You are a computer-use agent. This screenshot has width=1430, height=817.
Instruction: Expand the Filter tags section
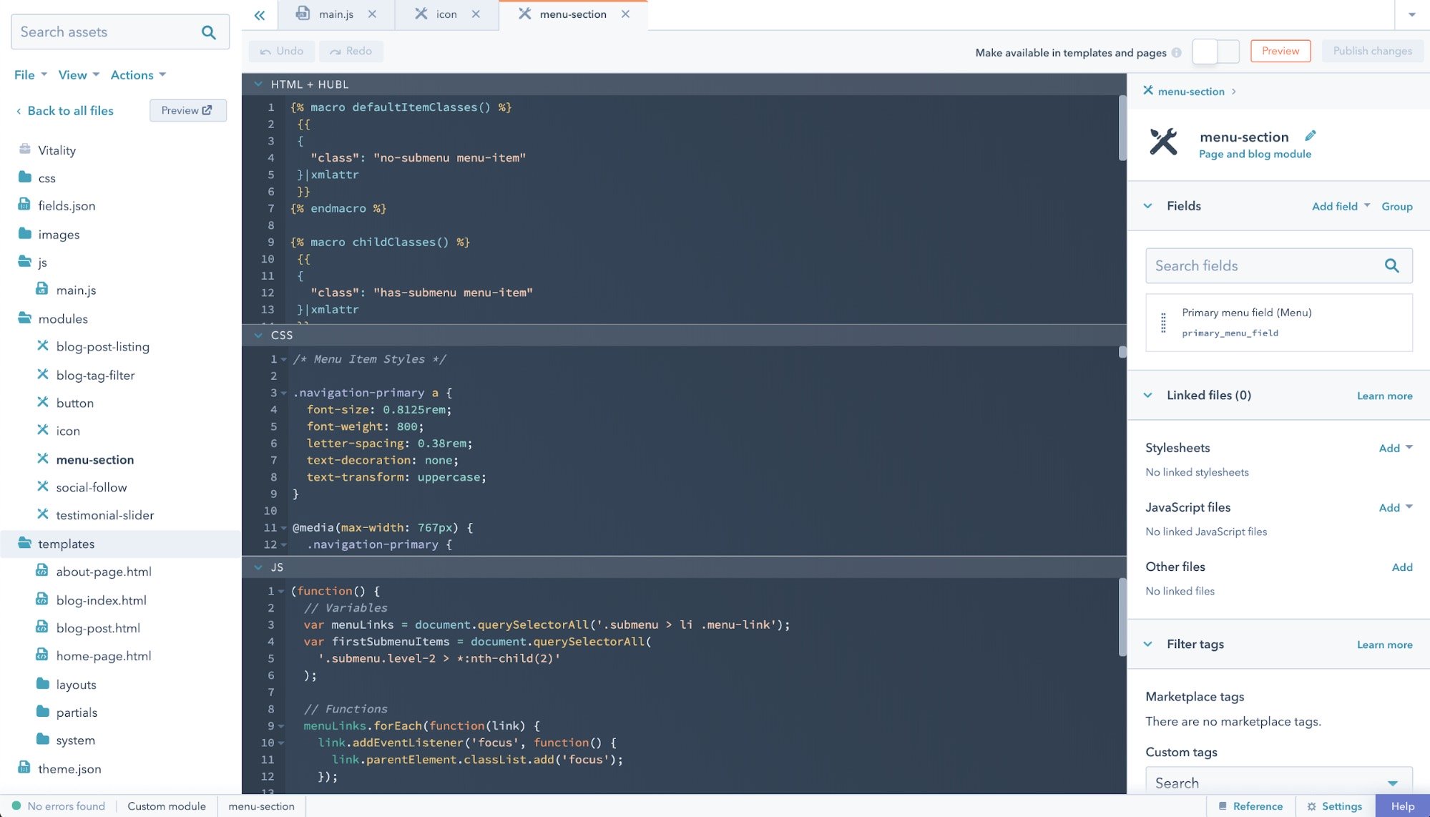[1149, 643]
